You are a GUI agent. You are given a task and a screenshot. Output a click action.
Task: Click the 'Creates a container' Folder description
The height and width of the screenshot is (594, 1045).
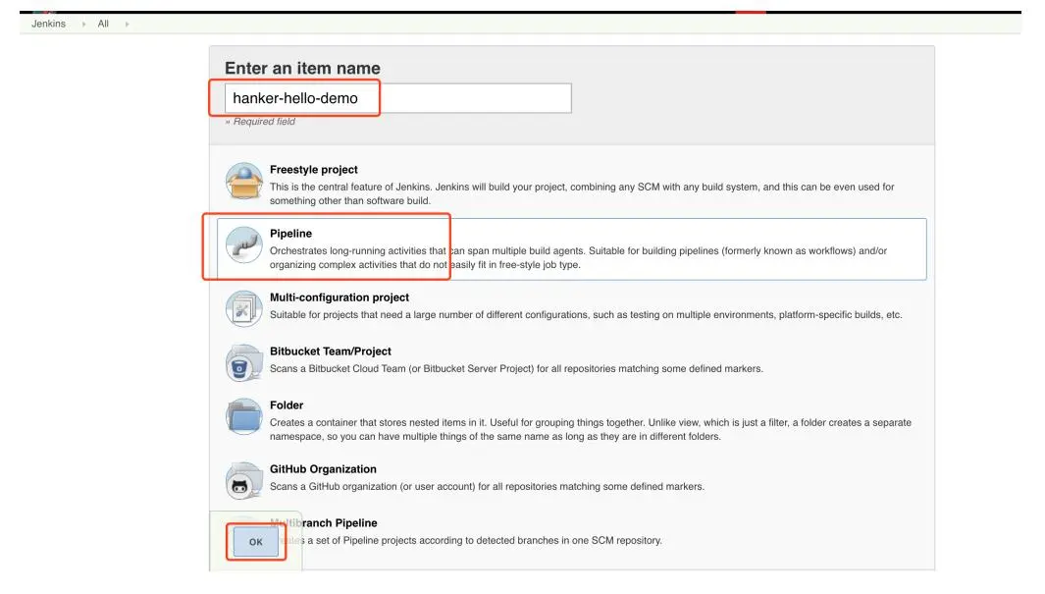click(591, 429)
